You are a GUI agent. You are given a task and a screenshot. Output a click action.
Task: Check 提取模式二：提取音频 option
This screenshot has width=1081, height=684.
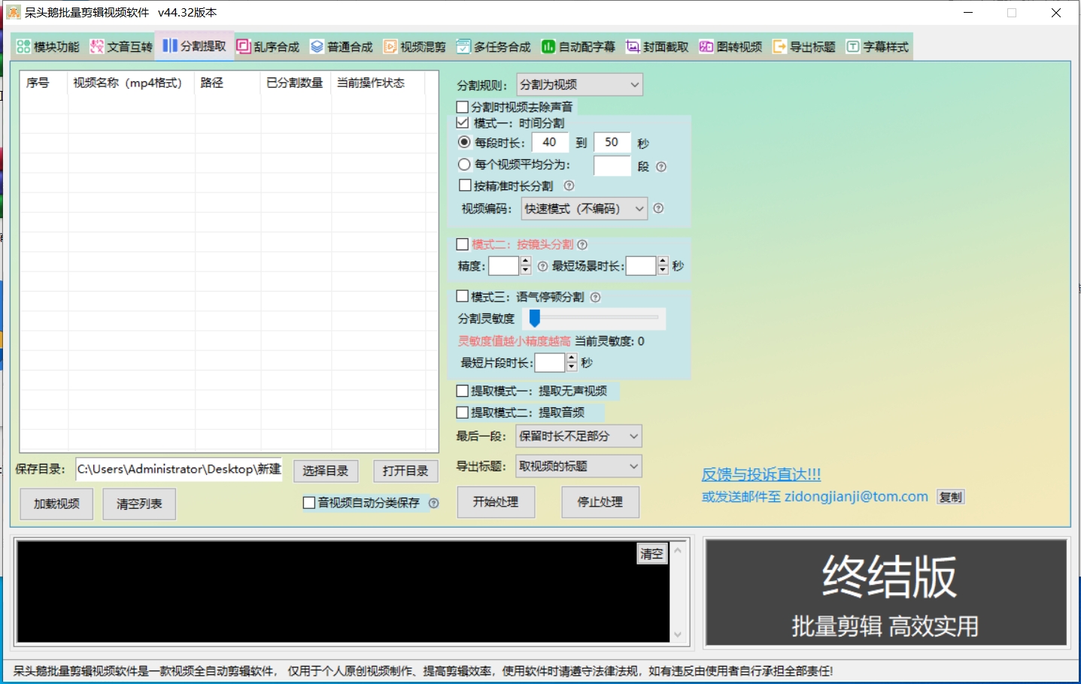[462, 412]
